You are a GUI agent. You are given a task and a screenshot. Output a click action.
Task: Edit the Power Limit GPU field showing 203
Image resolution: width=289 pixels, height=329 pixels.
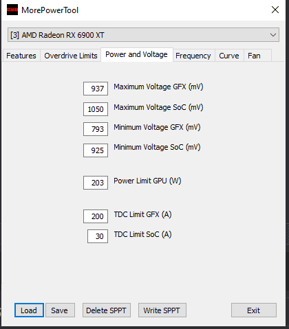96,183
